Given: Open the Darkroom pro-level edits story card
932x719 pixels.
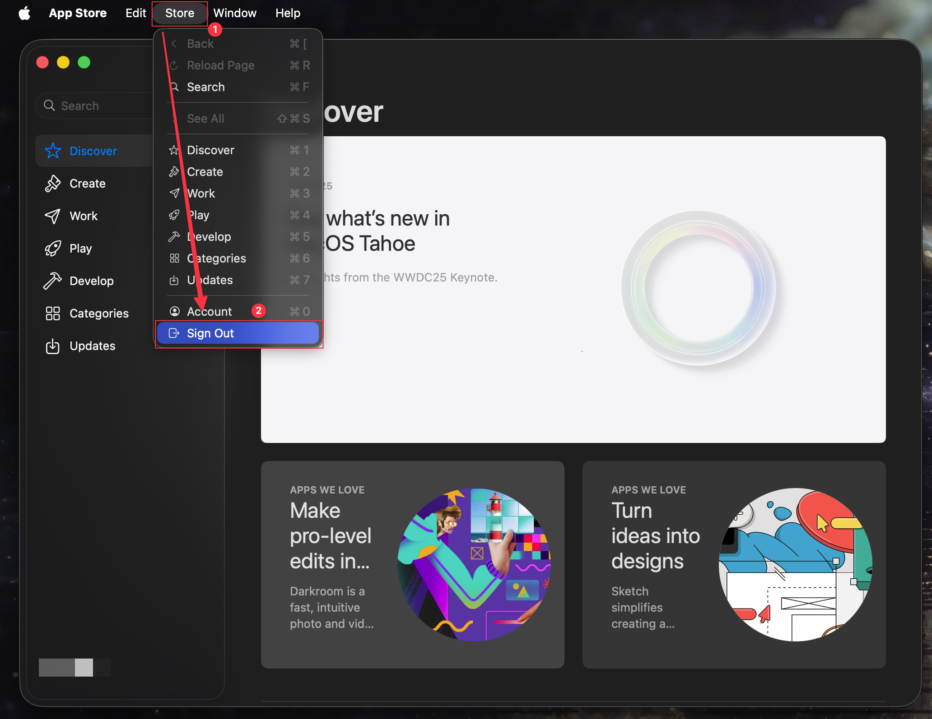Looking at the screenshot, I should 412,564.
